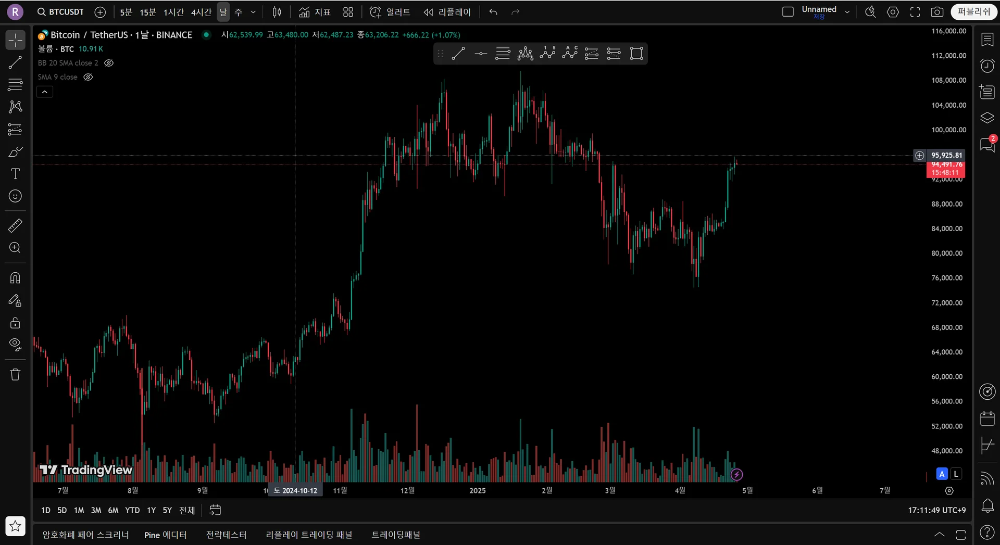Open timezone menu at 17:11:49 UTC+9
Viewport: 1000px width, 545px height.
936,510
